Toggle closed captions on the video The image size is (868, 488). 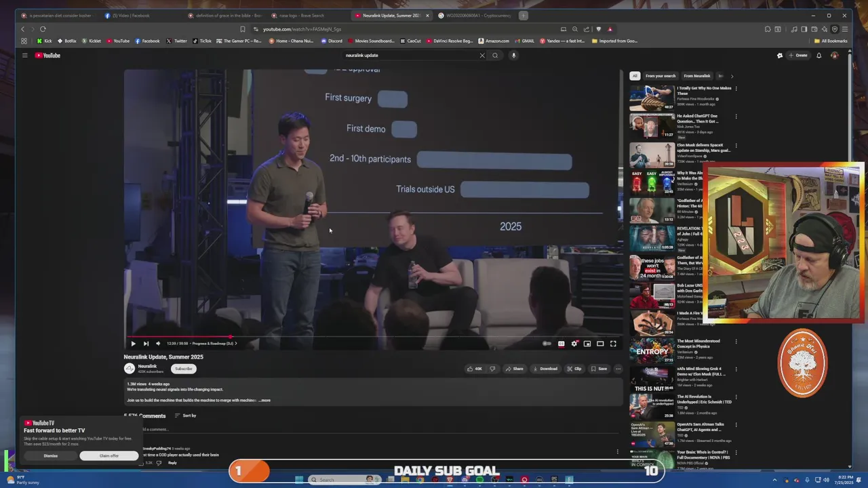coord(561,344)
